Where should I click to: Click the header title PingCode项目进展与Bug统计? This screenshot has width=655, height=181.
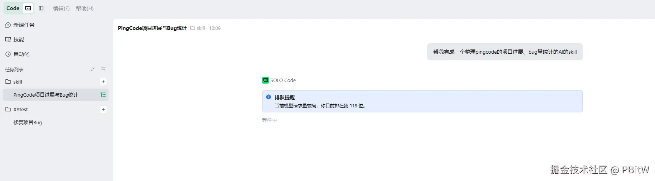152,28
